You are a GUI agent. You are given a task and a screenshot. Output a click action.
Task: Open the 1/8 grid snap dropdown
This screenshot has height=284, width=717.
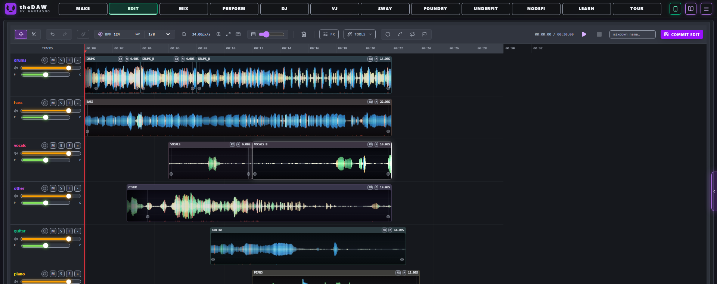[159, 34]
